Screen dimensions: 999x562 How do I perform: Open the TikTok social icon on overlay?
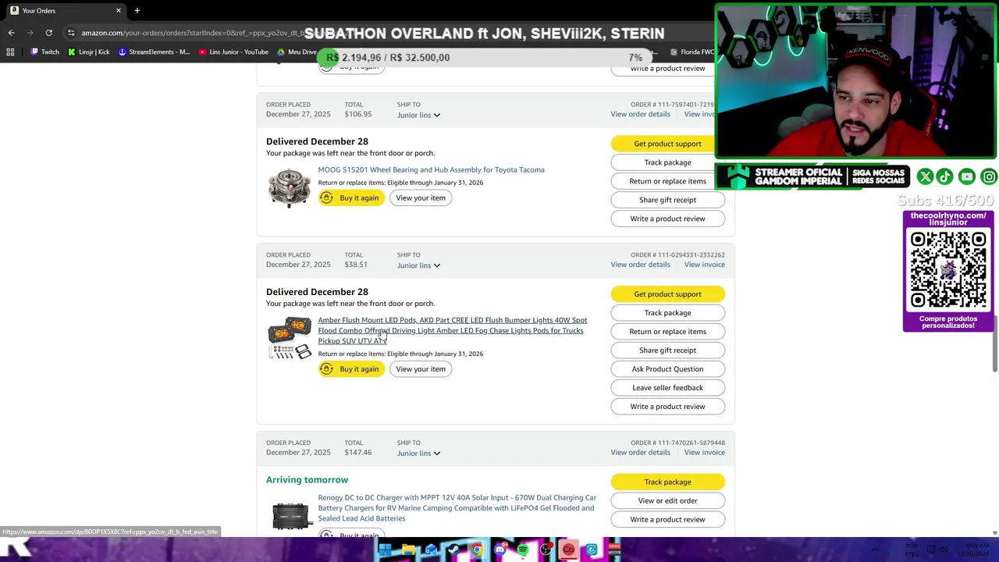945,177
